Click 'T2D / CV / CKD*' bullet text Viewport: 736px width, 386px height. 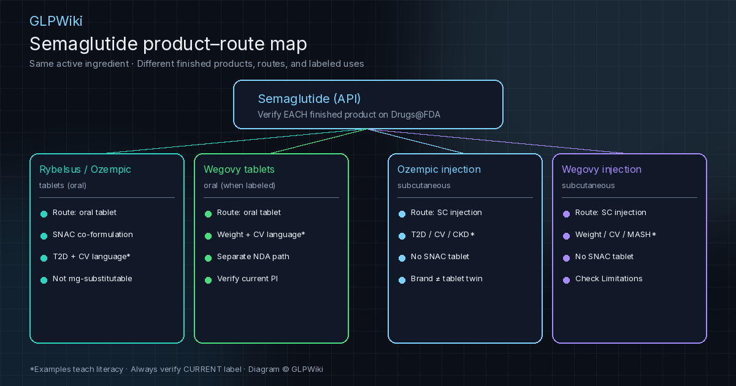tap(443, 235)
